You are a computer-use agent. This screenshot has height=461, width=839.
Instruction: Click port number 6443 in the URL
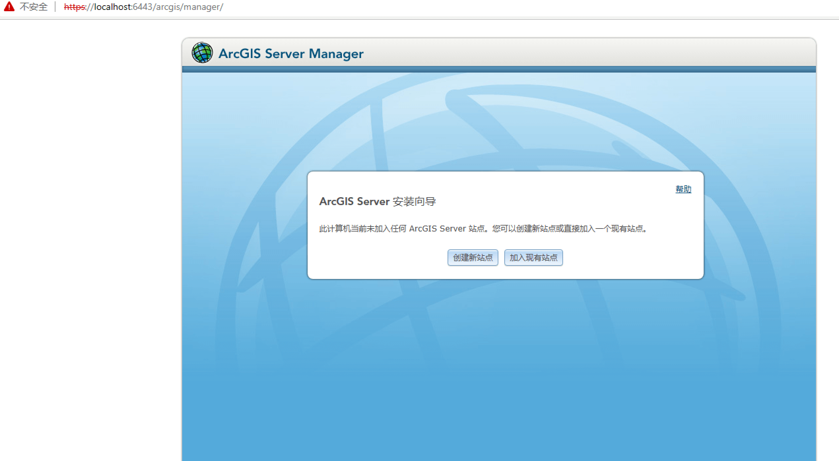click(142, 7)
